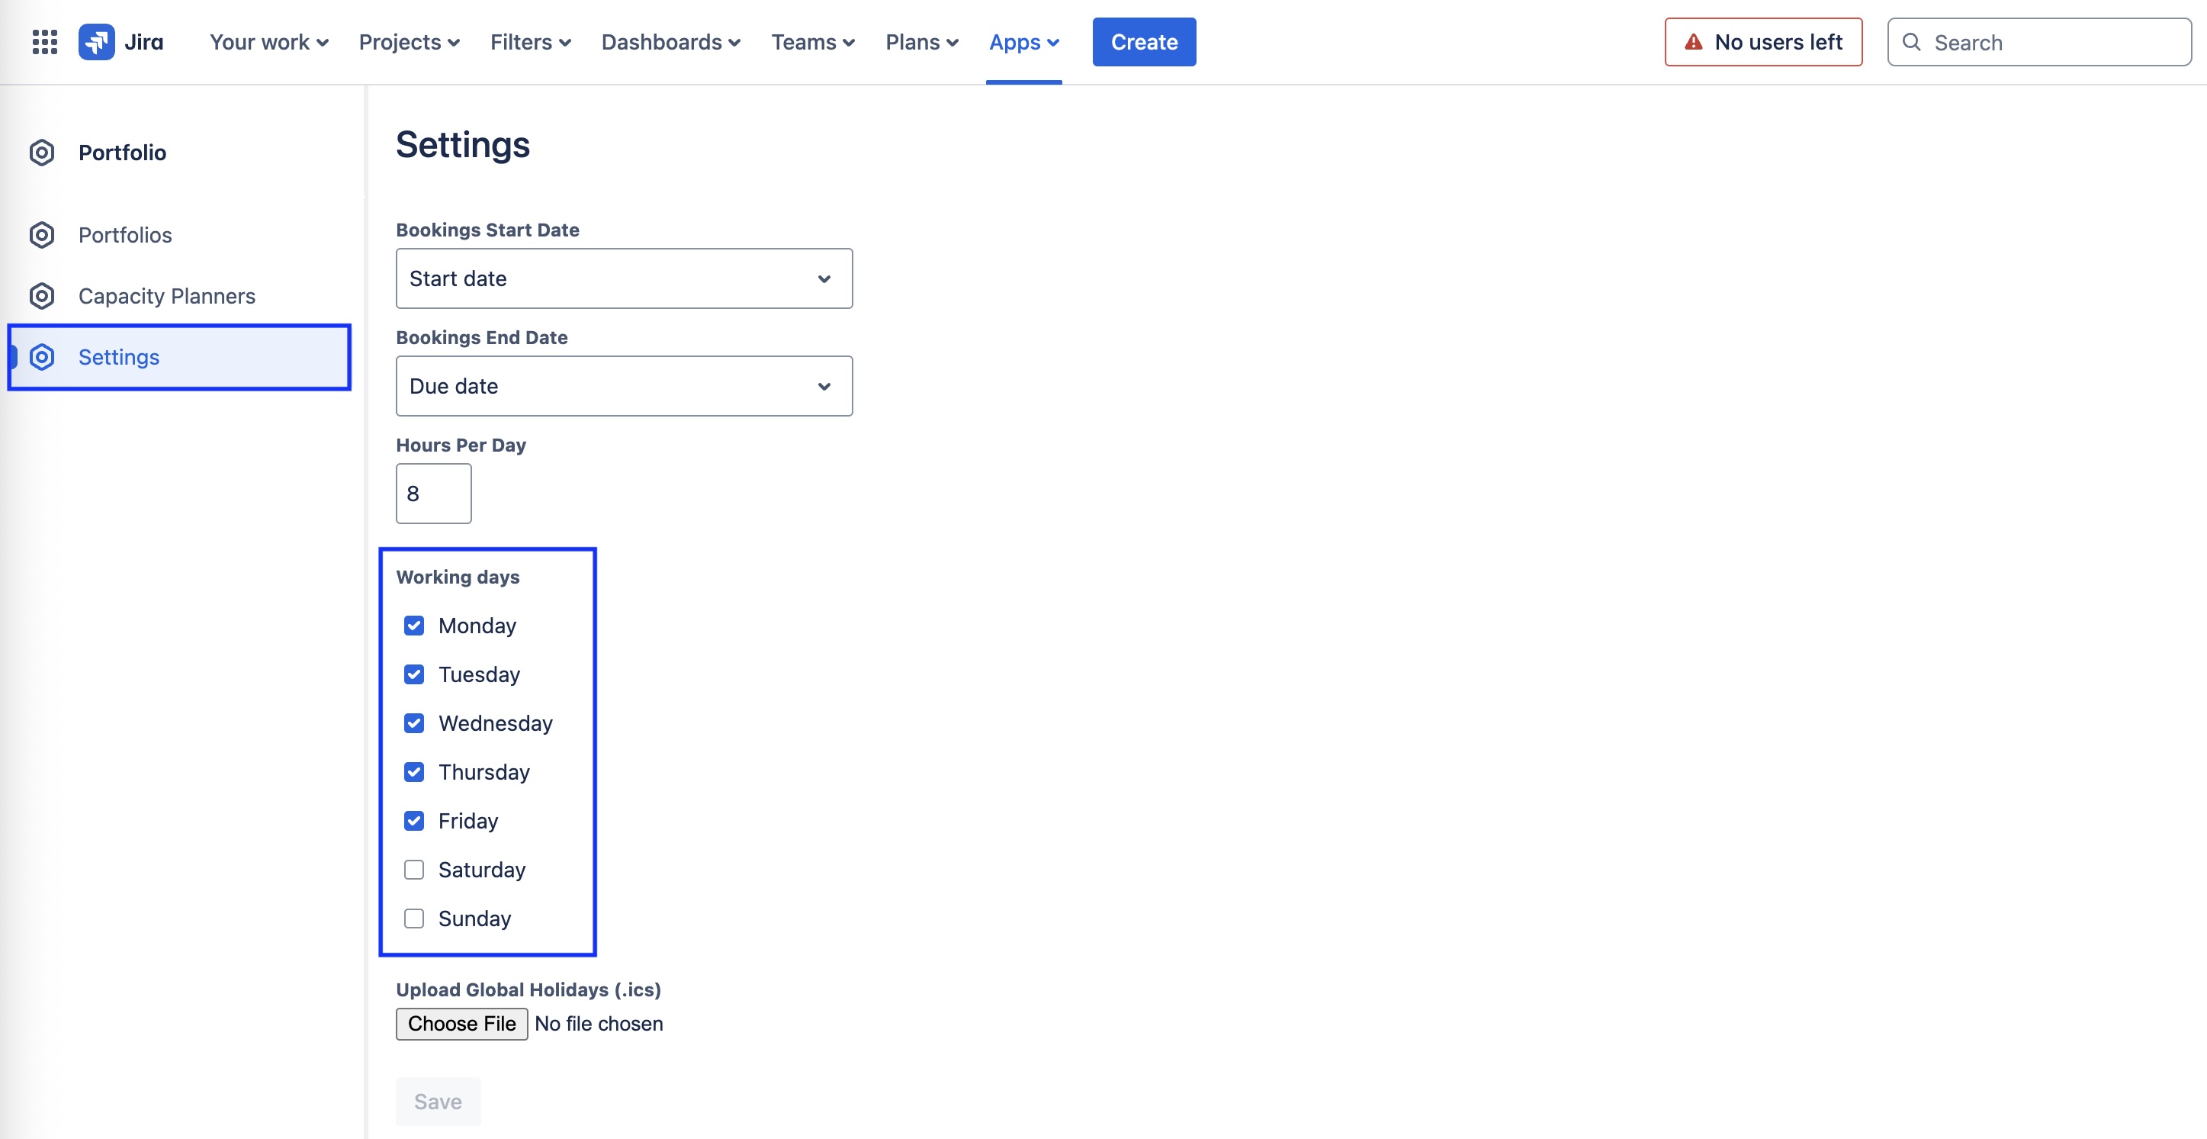Click the Settings sidebar icon

[x=42, y=356]
